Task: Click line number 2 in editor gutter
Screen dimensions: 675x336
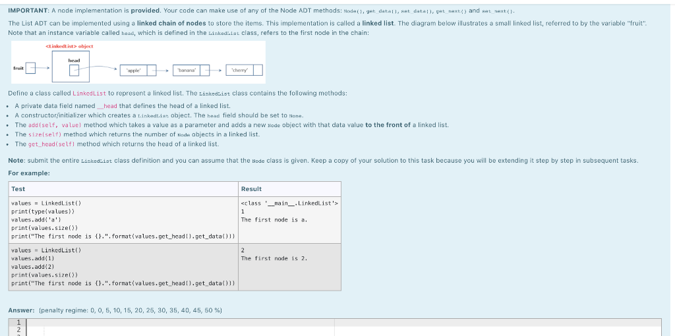Action: click(18, 329)
